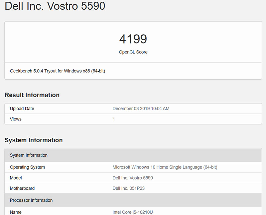Viewport: 266px width, 215px height.
Task: Click the Model row label
Action: pyautogui.click(x=16, y=178)
